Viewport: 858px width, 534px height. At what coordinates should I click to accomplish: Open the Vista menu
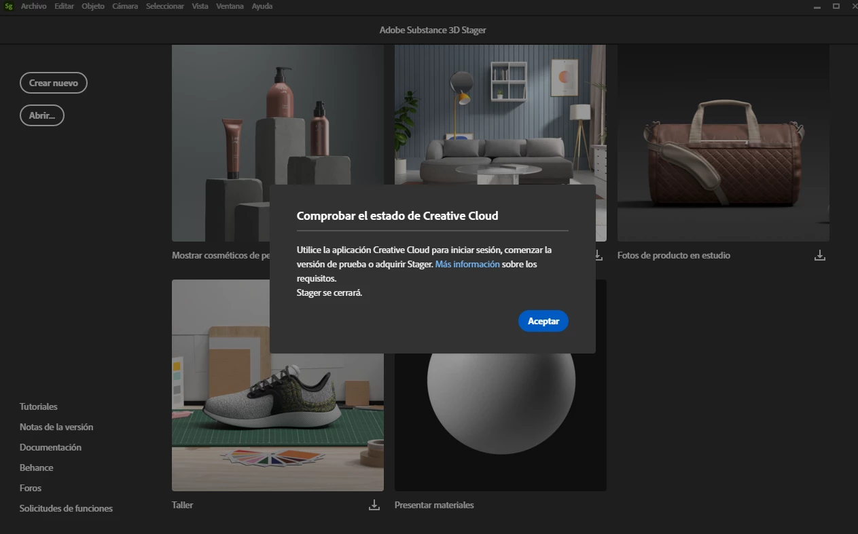pos(200,6)
